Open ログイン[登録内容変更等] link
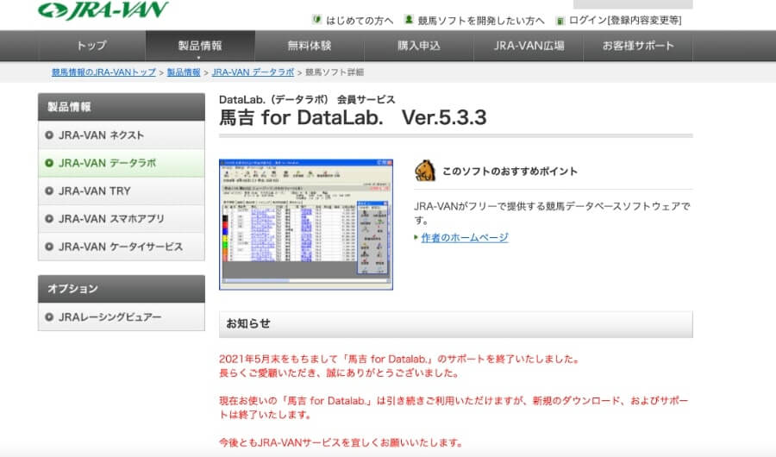Screen dimensions: 776x457 [x=625, y=21]
